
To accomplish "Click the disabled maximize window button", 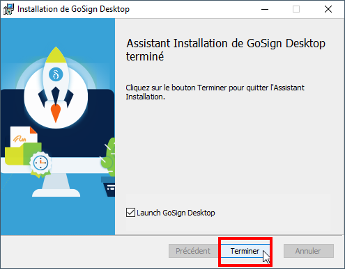I will pos(296,9).
